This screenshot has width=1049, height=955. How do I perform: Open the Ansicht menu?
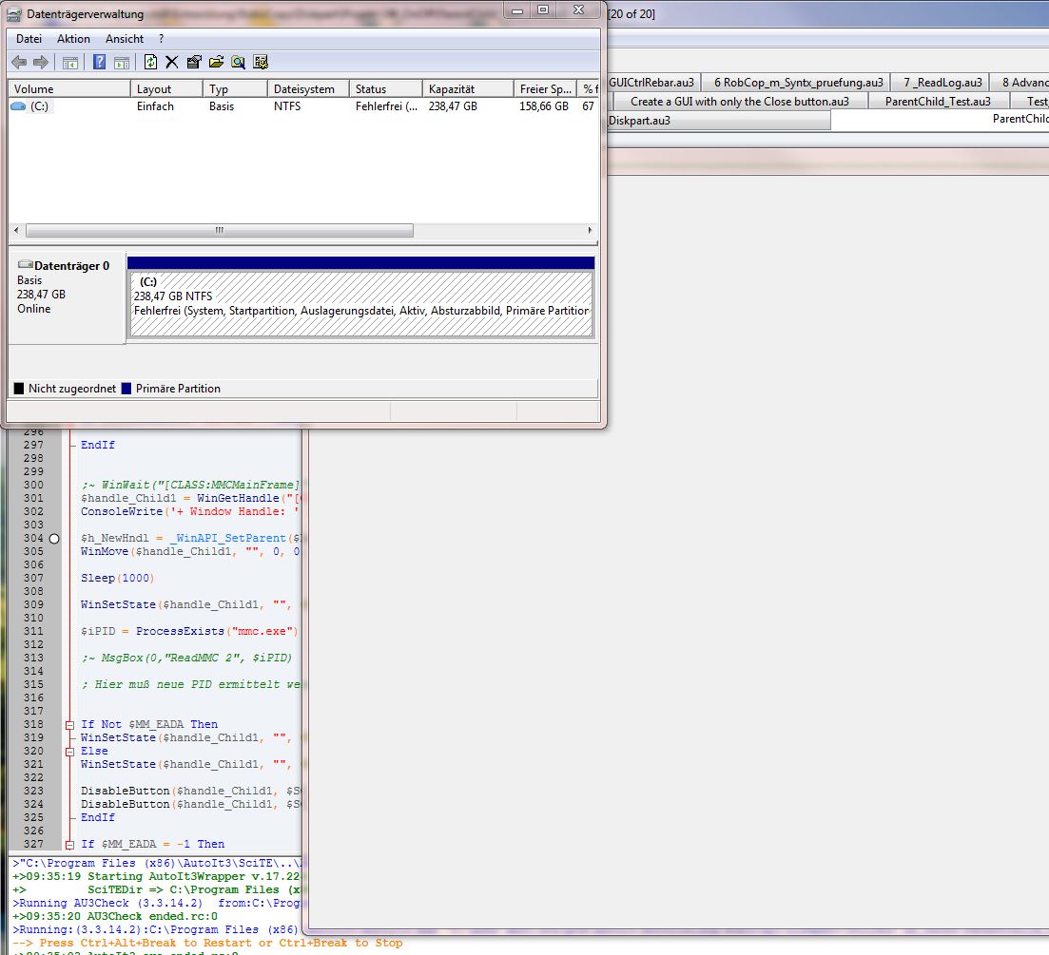point(125,39)
